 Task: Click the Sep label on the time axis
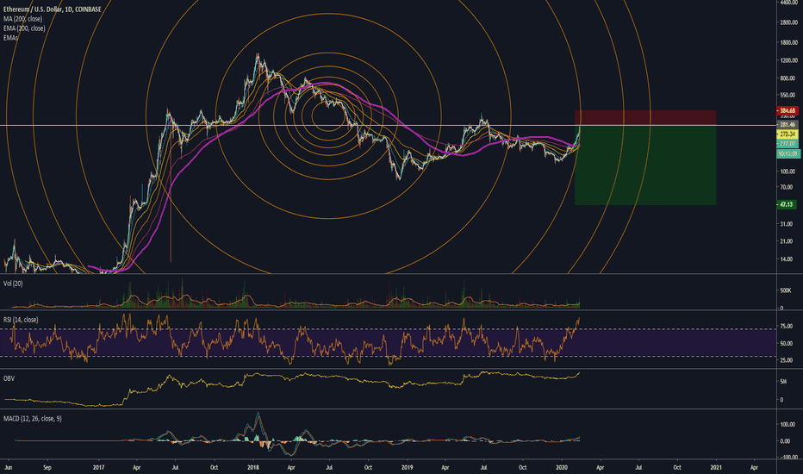pos(47,467)
